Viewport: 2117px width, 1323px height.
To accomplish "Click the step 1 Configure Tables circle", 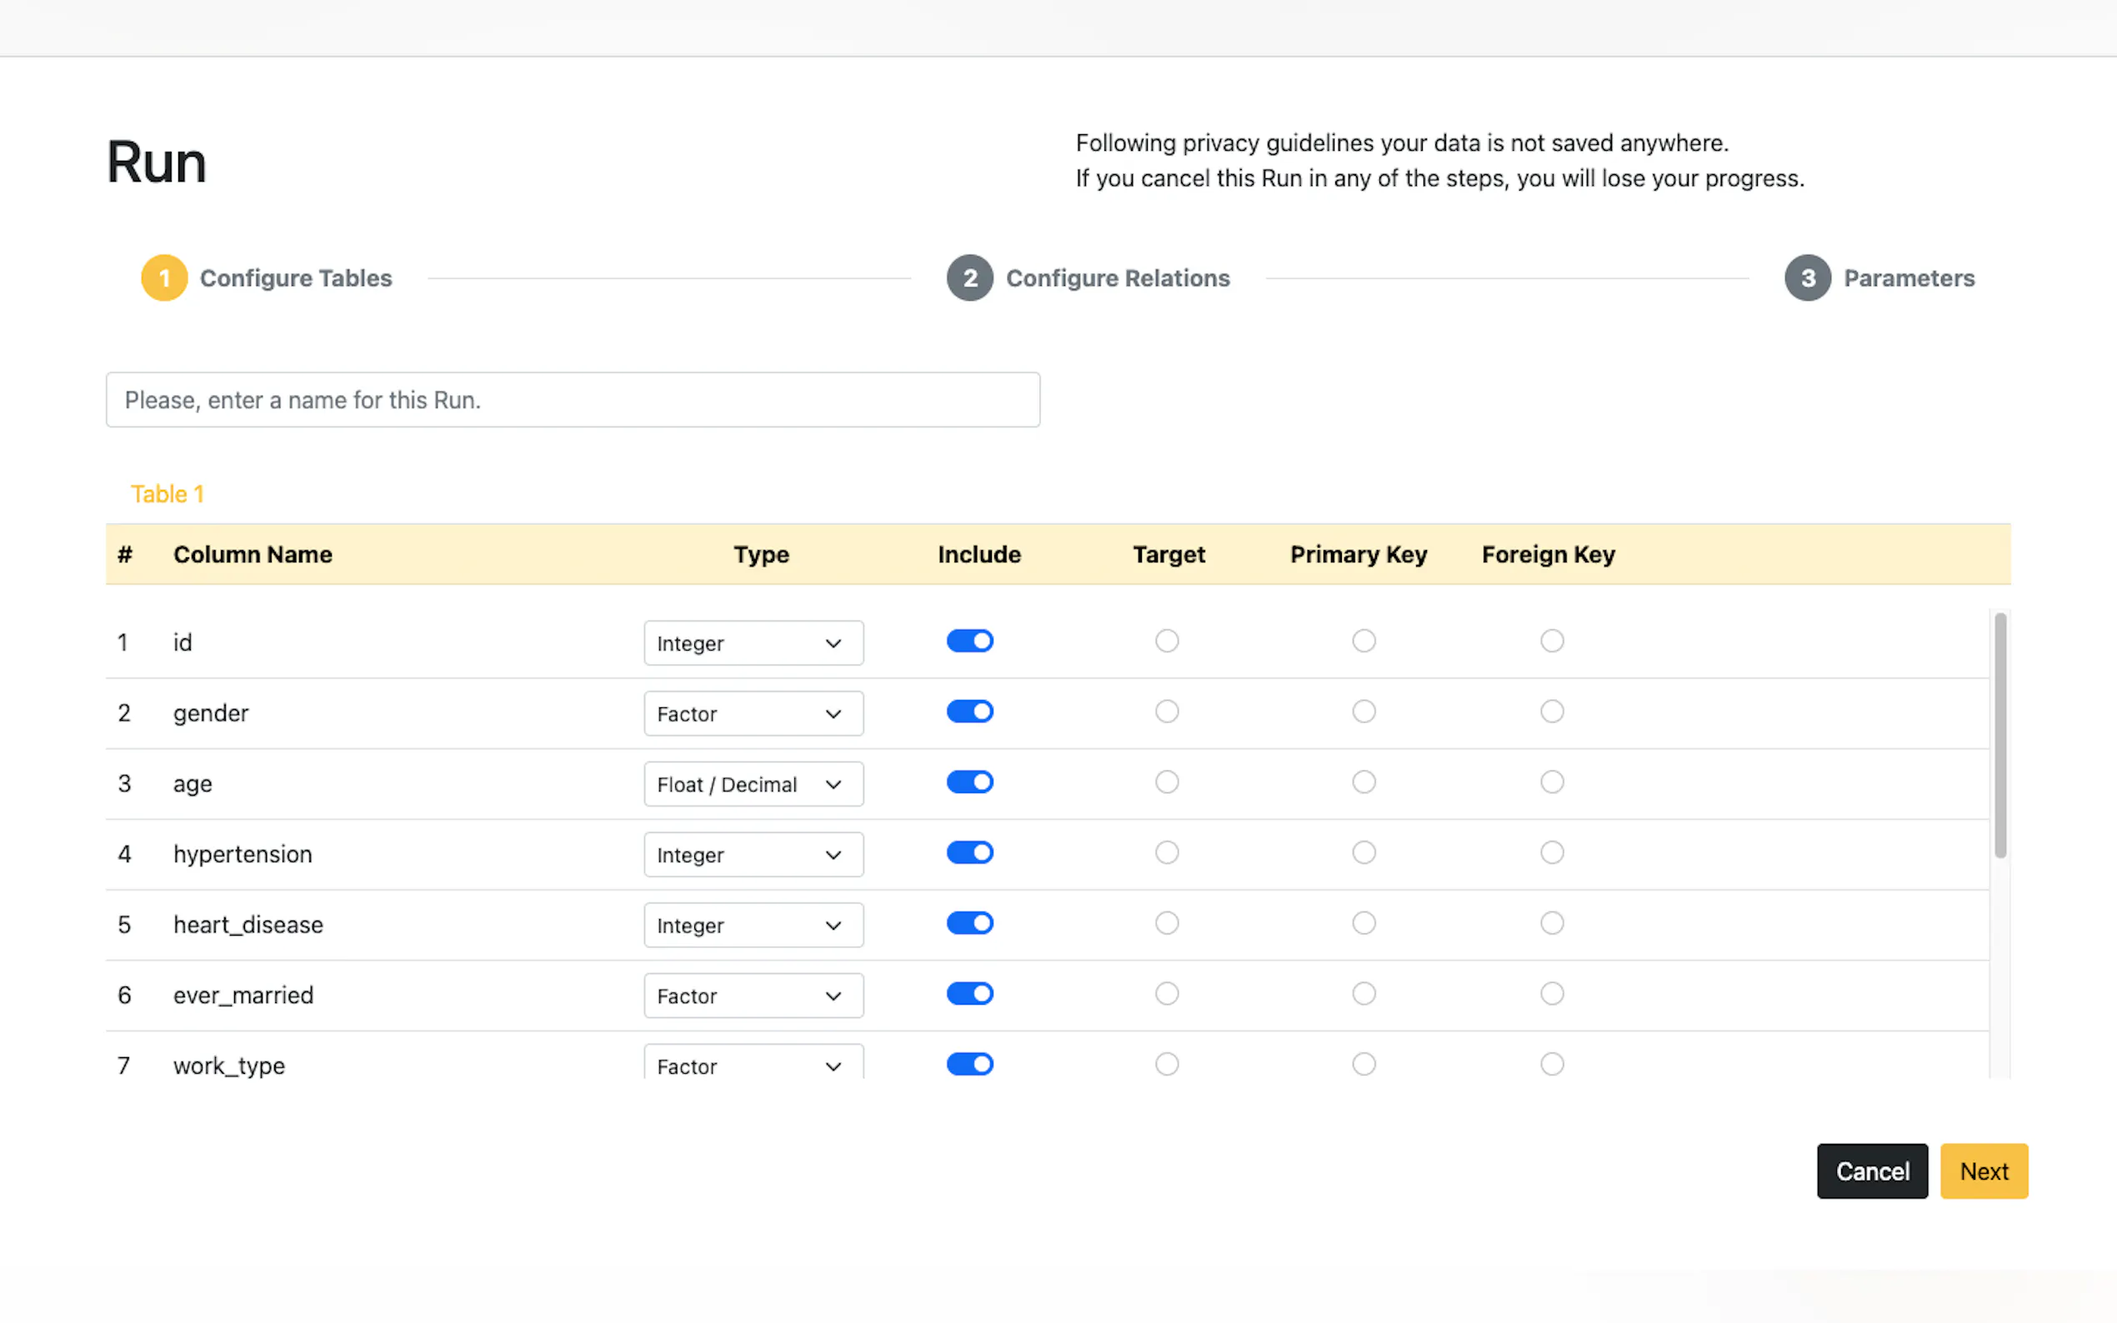I will [163, 278].
